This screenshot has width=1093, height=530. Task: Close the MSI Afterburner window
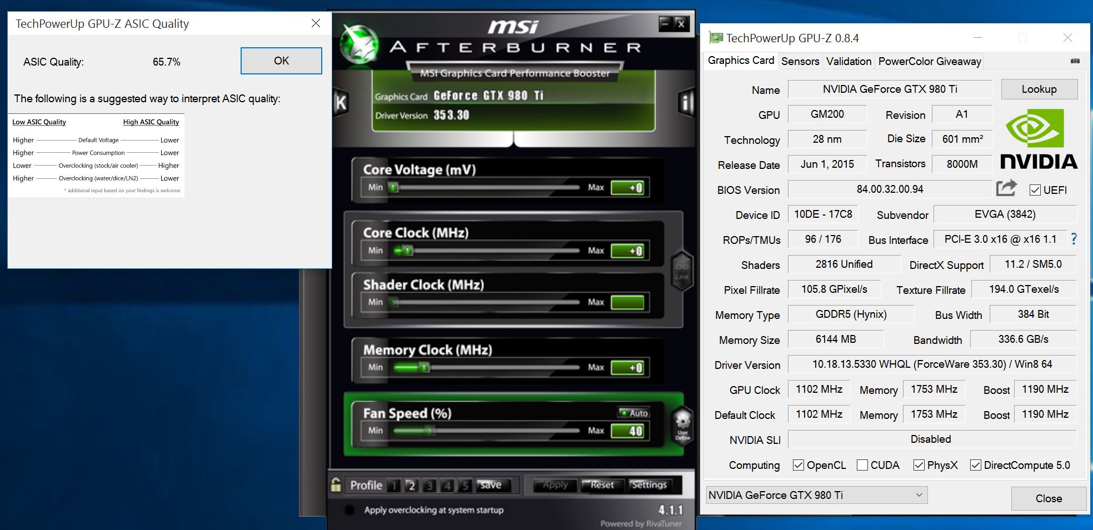coord(681,23)
